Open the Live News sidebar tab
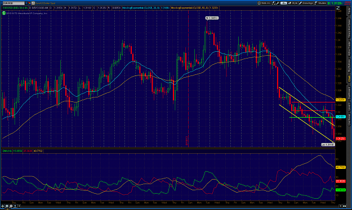 pos(349,120)
